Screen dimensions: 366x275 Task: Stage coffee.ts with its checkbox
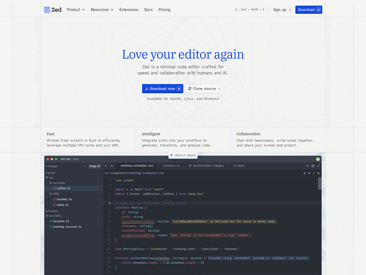point(100,188)
